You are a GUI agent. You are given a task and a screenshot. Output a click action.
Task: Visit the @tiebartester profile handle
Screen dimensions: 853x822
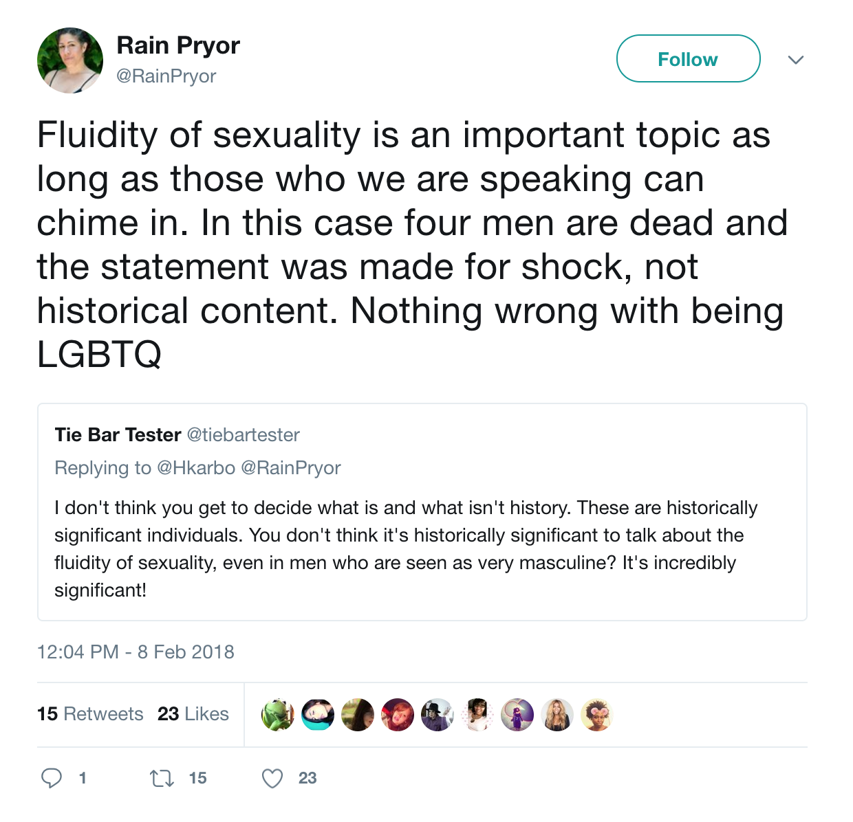pyautogui.click(x=244, y=435)
